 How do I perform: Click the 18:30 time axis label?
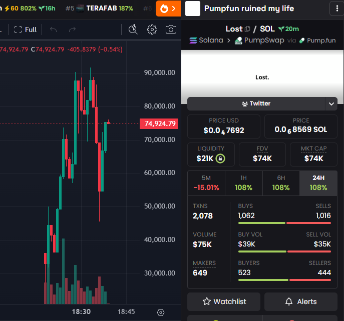pyautogui.click(x=81, y=311)
